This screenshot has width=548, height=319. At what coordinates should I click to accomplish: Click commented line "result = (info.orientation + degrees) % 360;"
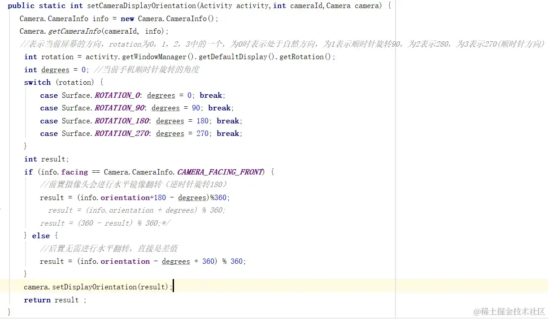coord(137,210)
